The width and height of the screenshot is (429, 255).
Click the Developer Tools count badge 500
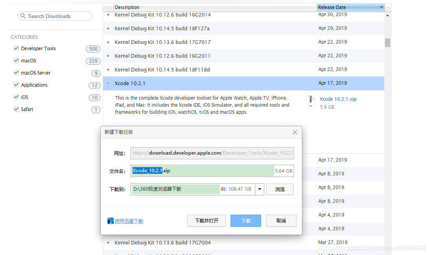click(x=93, y=49)
